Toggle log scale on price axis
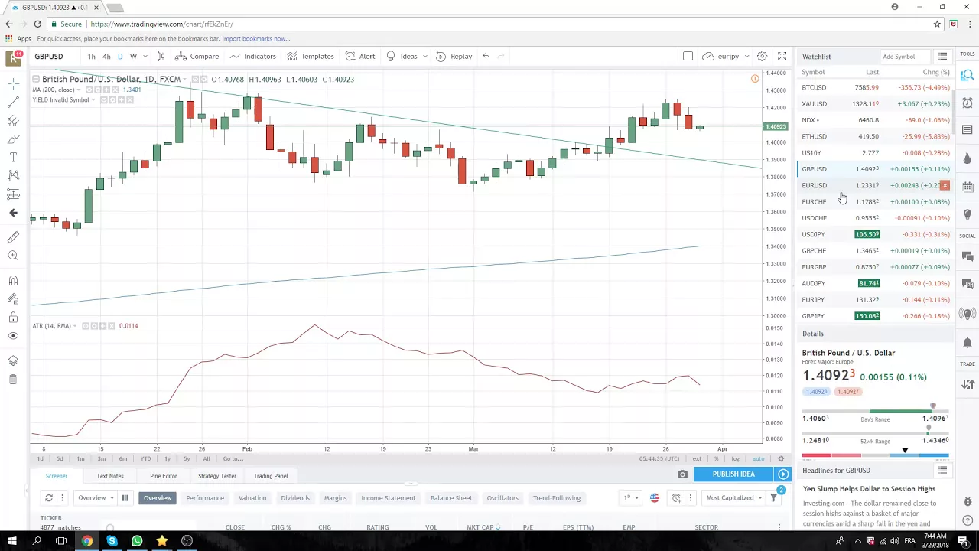The height and width of the screenshot is (551, 979). (x=735, y=458)
